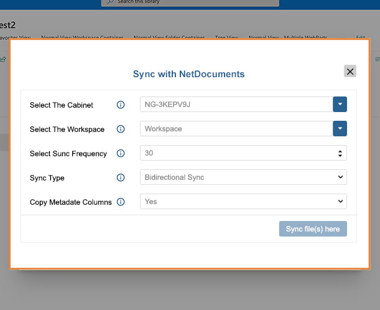
Task: Click the search magnifier icon in library search
Action: point(110,2)
